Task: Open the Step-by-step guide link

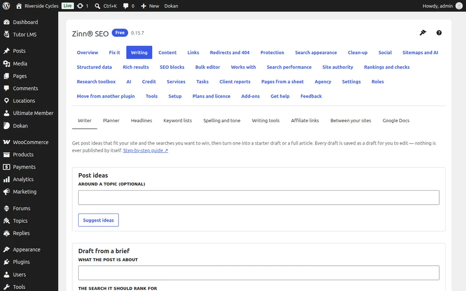Action: [x=146, y=150]
